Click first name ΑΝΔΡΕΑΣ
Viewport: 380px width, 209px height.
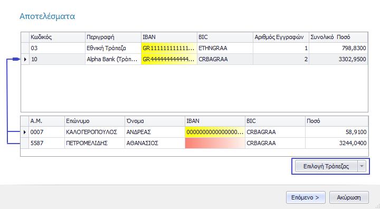155,132
